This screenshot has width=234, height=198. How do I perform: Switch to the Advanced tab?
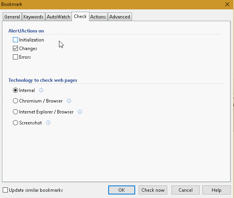[120, 17]
